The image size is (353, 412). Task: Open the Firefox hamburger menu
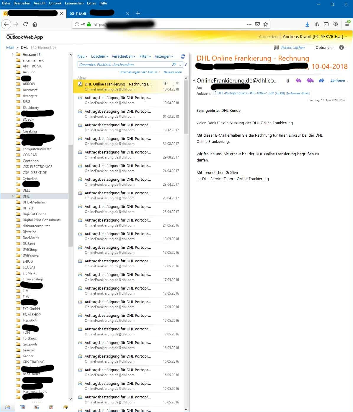pos(347,24)
